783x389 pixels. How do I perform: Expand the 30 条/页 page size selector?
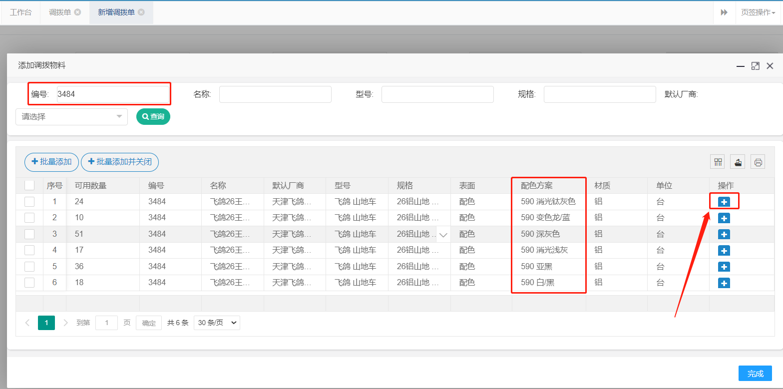pyautogui.click(x=217, y=323)
